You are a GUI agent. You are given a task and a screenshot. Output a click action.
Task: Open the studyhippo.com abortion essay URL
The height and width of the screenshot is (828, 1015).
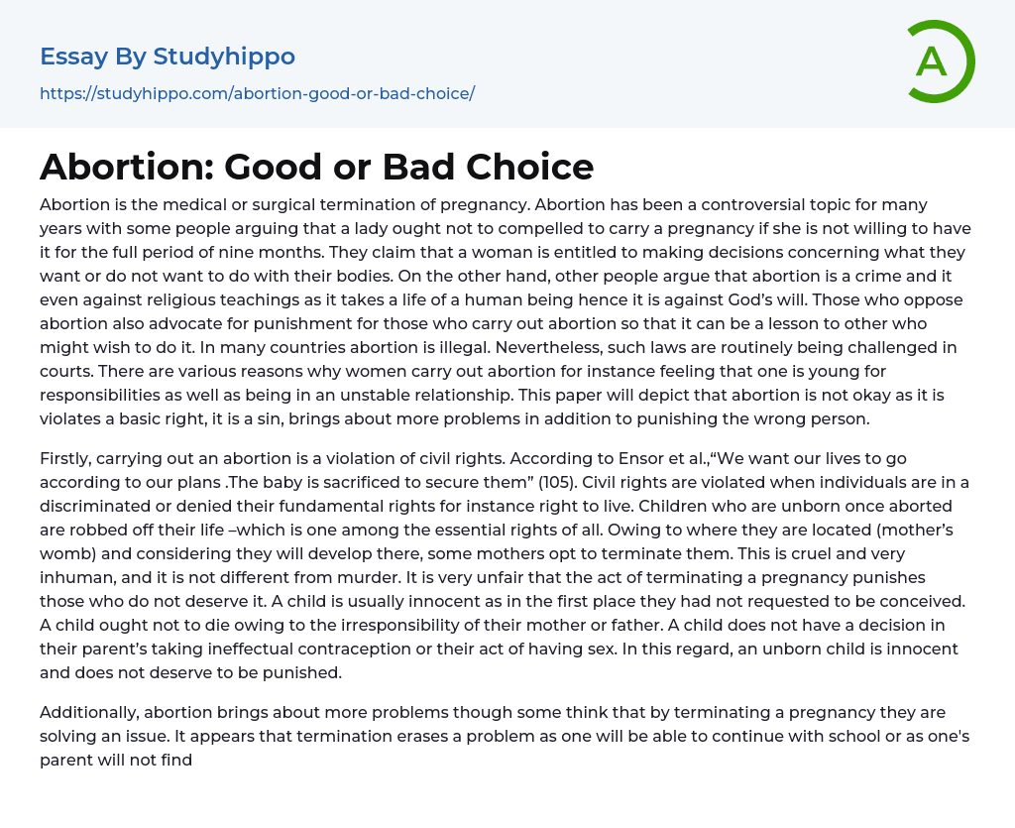click(x=257, y=93)
